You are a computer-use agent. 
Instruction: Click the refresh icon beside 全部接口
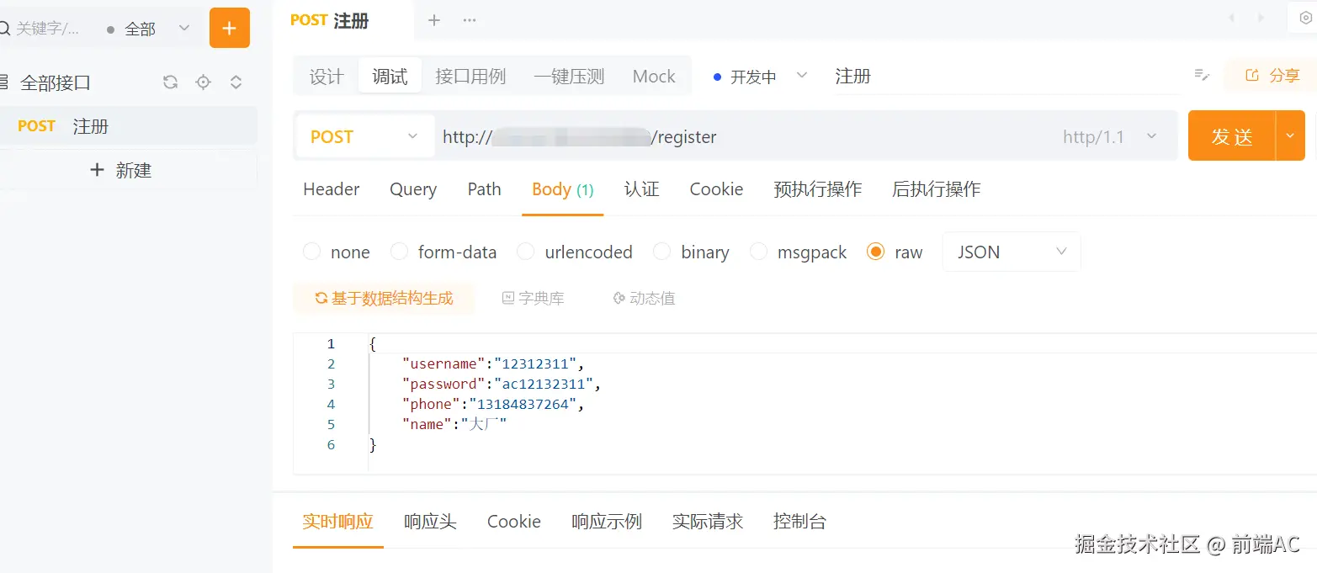pos(170,82)
